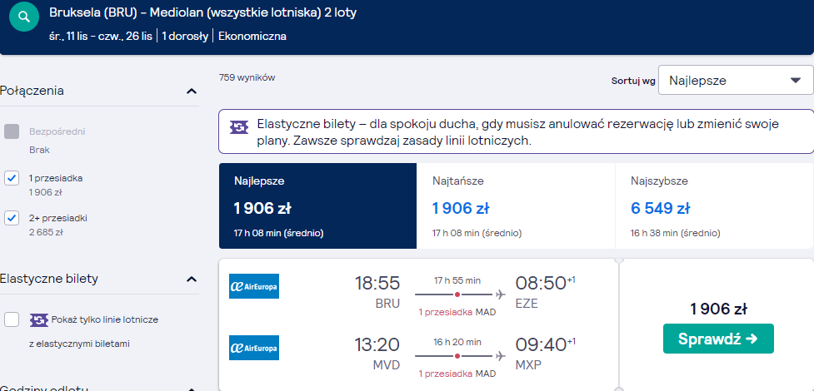Click the red stopover dot on outbound route

coord(457,294)
